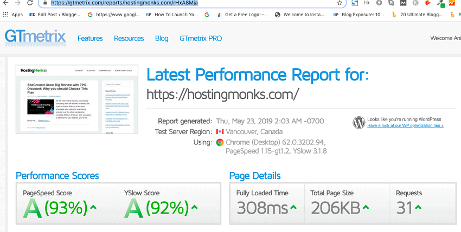Open the 'Welcome to Insta...' bookmark
The height and width of the screenshot is (232, 461).
(299, 15)
